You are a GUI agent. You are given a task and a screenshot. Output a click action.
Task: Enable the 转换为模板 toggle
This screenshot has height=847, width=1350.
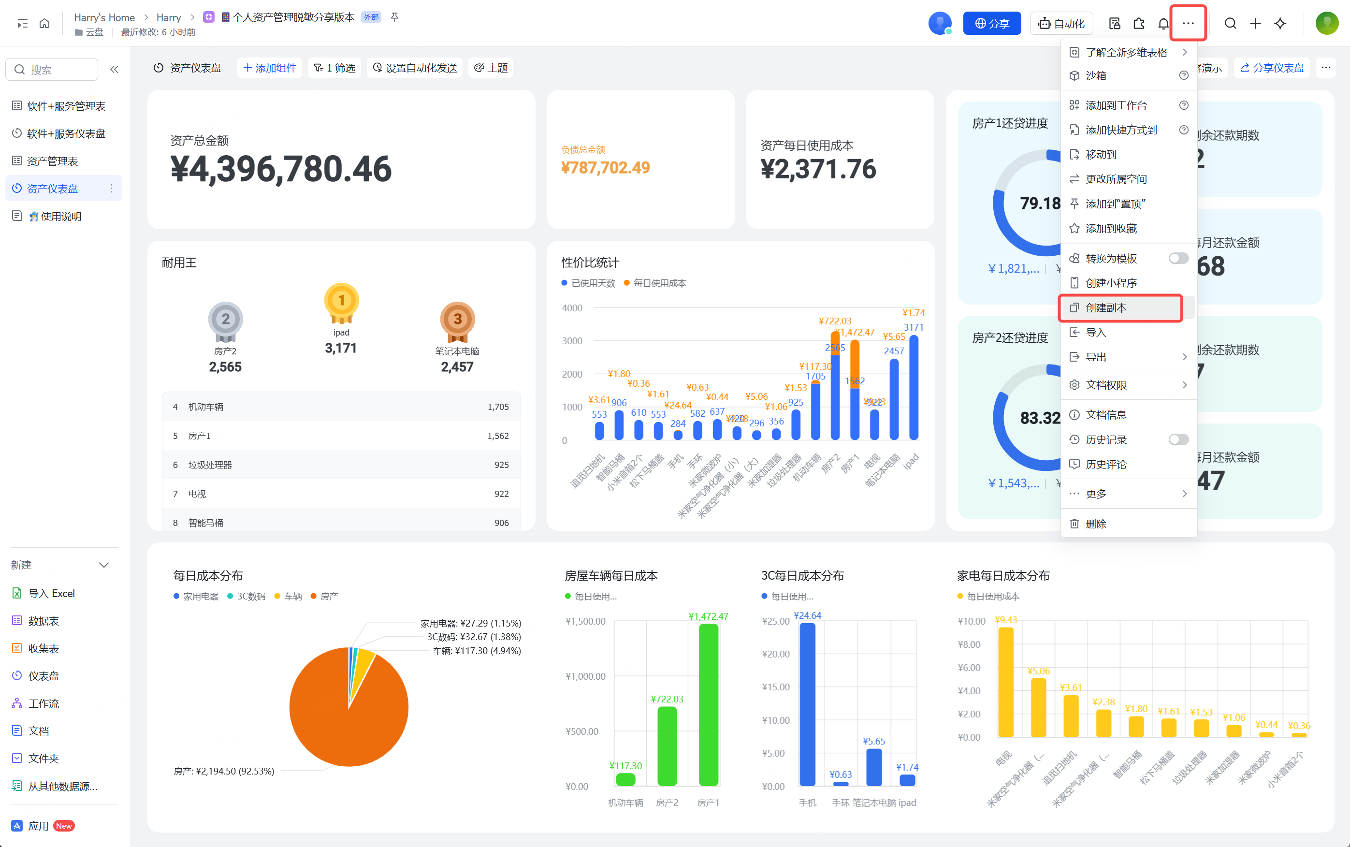(x=1177, y=258)
